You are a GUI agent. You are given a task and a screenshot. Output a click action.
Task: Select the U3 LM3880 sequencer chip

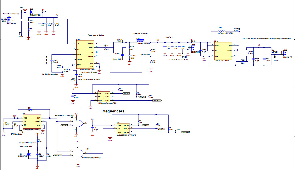click(x=123, y=128)
